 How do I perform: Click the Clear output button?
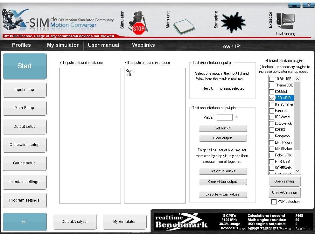click(223, 138)
